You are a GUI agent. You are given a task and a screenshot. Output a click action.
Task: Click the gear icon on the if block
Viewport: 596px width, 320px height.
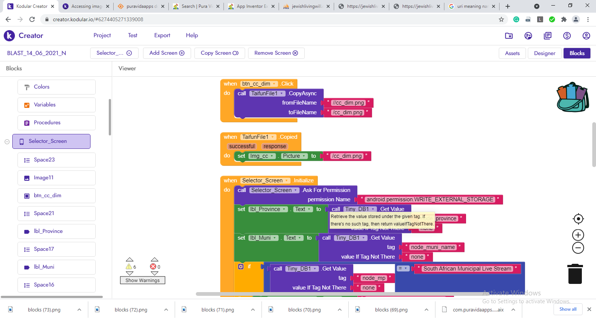241,266
